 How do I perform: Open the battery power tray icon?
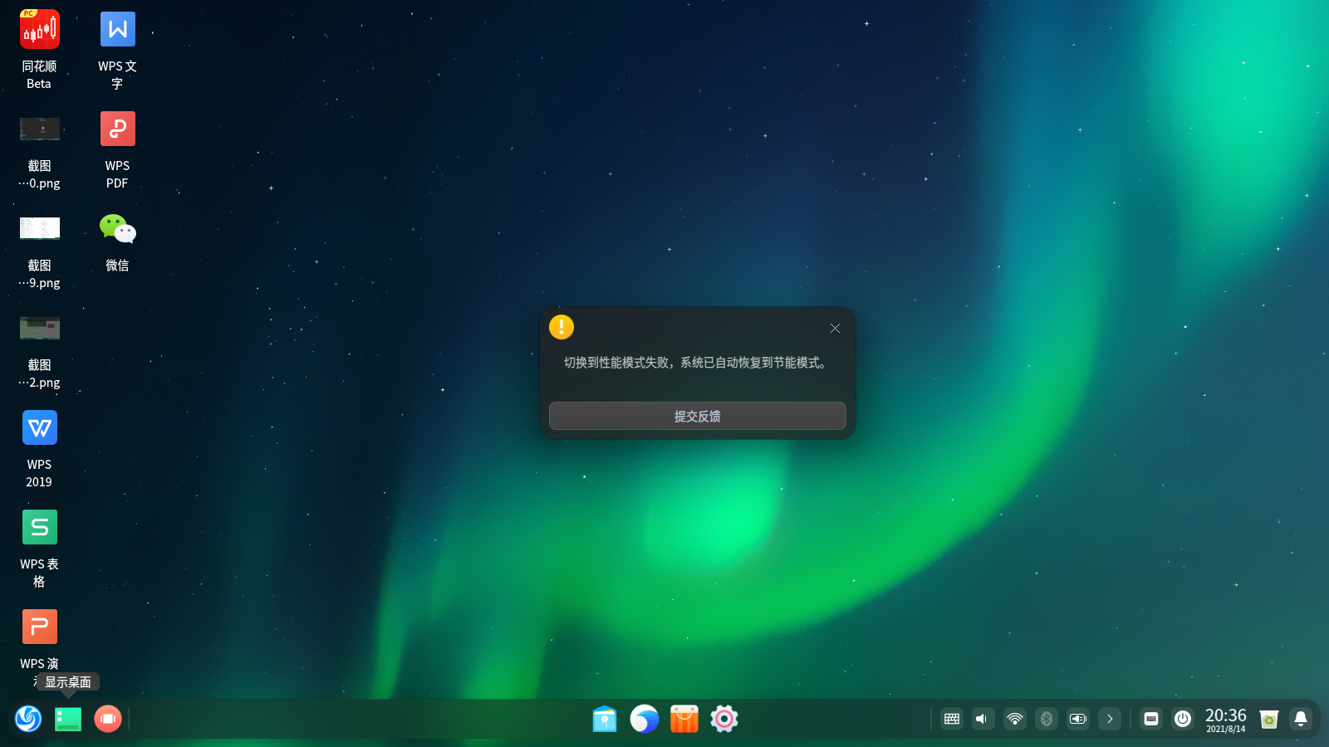1078,719
